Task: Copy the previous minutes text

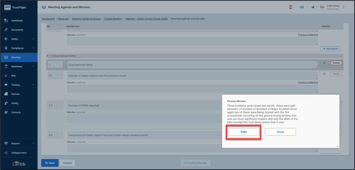Action: click(x=244, y=132)
